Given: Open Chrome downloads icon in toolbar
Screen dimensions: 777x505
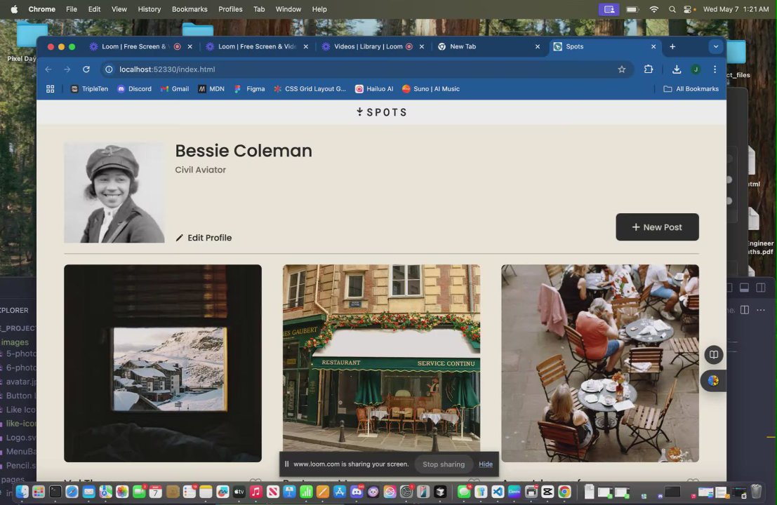Looking at the screenshot, I should tap(677, 69).
